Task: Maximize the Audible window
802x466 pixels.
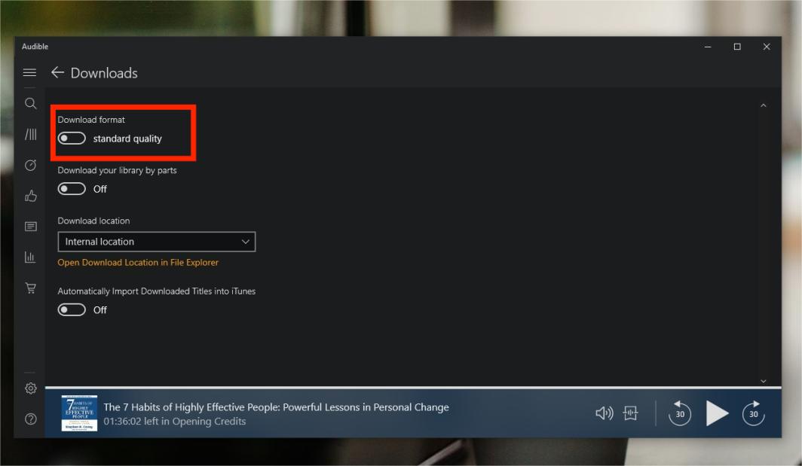Action: (737, 47)
